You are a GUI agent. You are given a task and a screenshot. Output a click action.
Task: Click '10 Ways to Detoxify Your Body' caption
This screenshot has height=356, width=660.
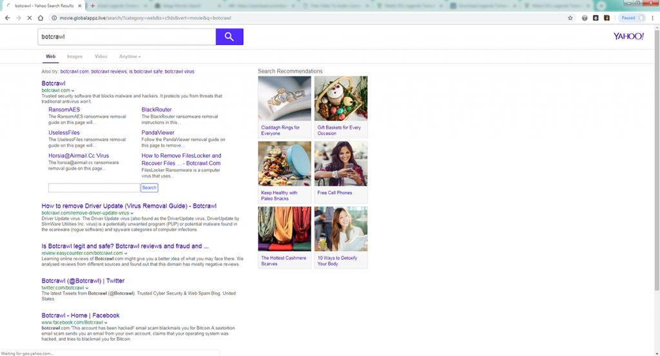337,261
